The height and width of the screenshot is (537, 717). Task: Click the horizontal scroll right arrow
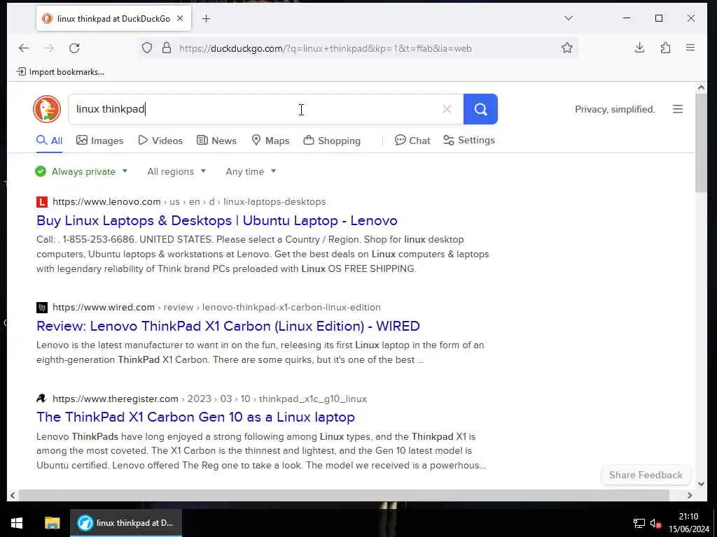click(690, 495)
